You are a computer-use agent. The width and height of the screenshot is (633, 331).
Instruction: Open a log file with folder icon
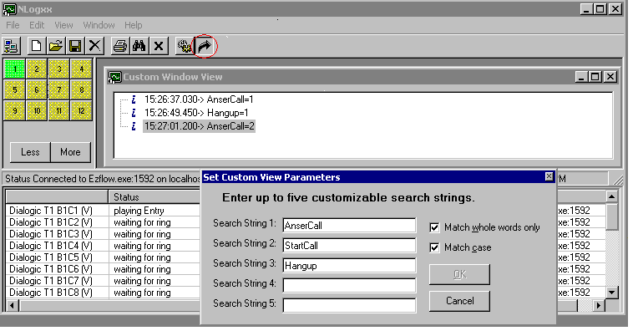pyautogui.click(x=56, y=46)
